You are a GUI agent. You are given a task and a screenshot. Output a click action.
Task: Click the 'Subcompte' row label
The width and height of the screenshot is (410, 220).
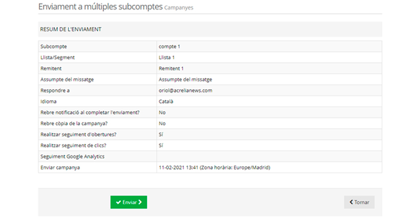(54, 47)
